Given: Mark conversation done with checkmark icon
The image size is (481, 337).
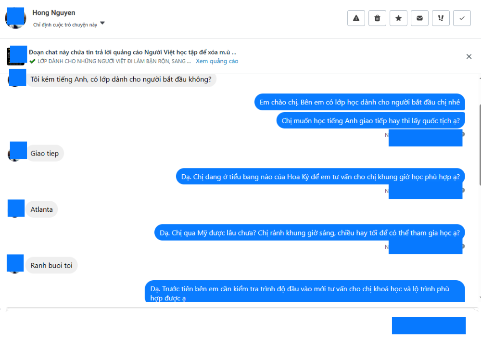Looking at the screenshot, I should pos(462,18).
